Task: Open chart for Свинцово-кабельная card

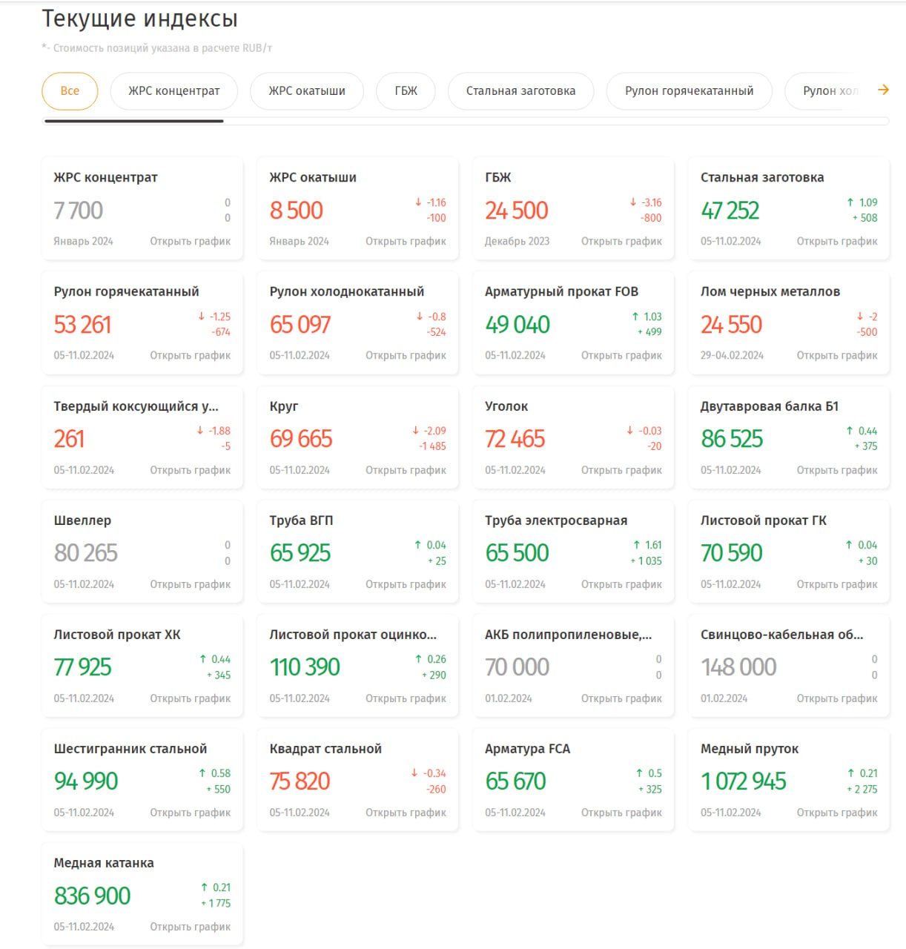Action: 836,698
